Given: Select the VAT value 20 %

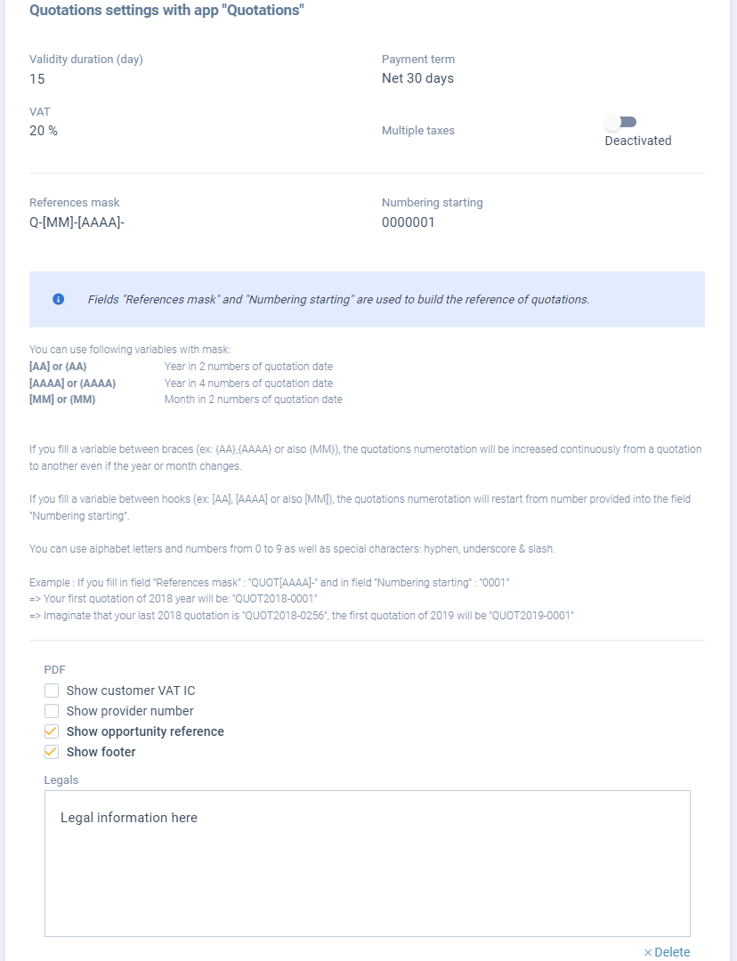Looking at the screenshot, I should pos(44,131).
